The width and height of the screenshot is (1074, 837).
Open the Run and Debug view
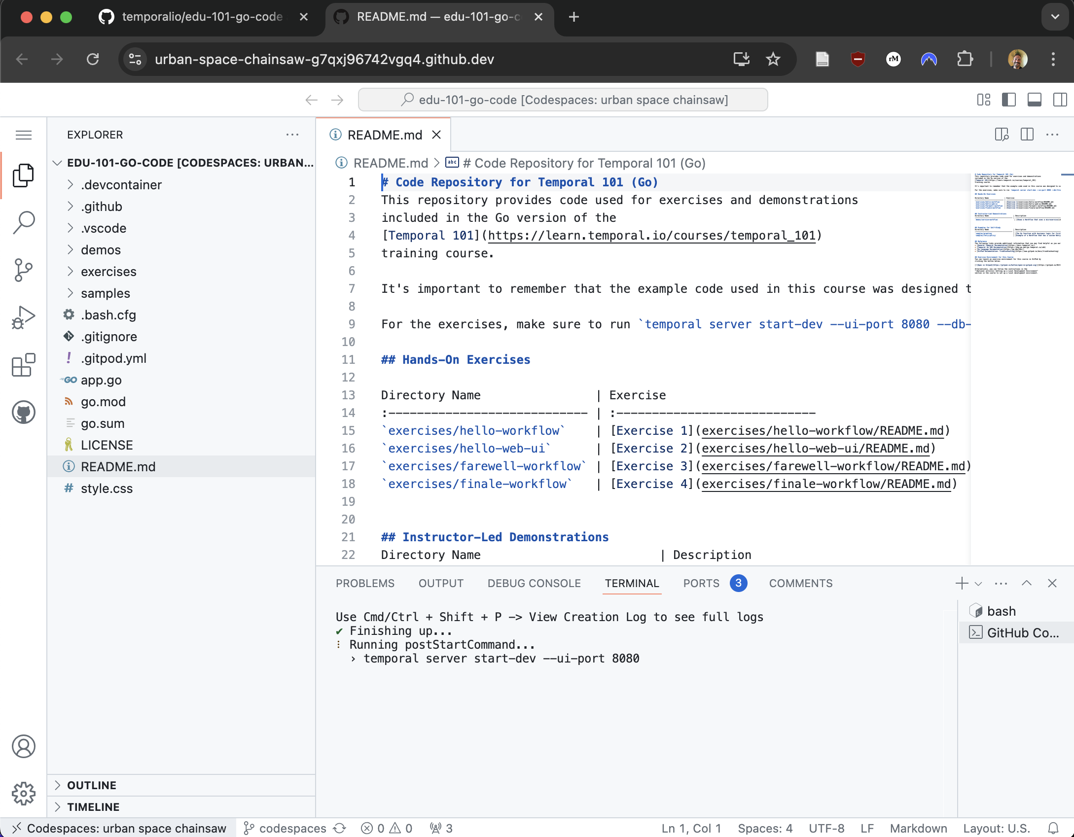pyautogui.click(x=23, y=317)
